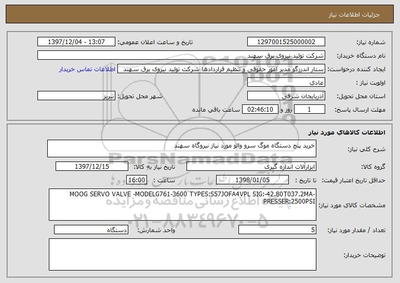Select the label تا تاریخ
Image resolution: width=400 pixels, height=283 pixels.
(x=305, y=180)
